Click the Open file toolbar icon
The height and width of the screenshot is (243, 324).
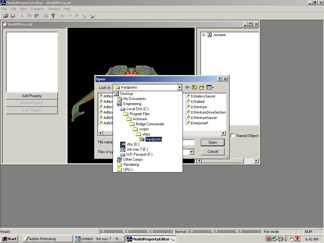[6, 16]
